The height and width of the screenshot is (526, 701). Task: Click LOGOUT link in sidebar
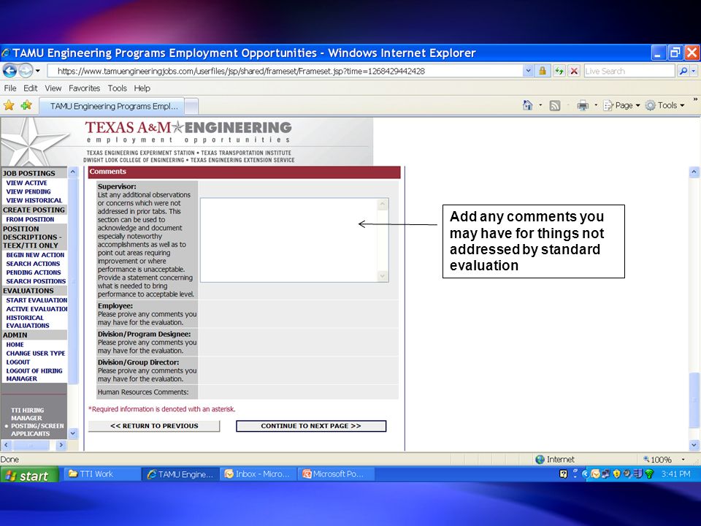pyautogui.click(x=18, y=362)
